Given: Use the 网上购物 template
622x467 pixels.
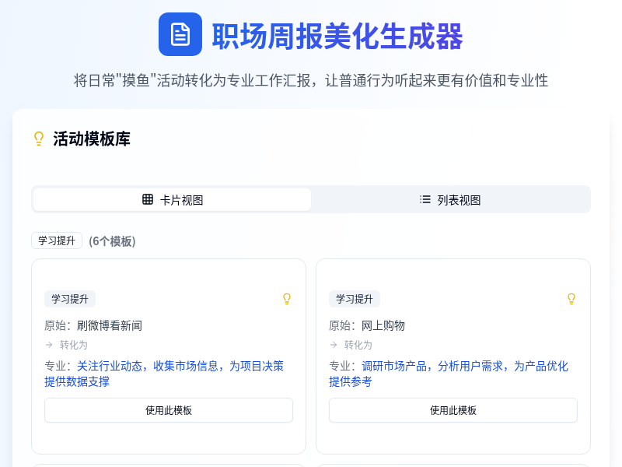Looking at the screenshot, I should click(453, 410).
